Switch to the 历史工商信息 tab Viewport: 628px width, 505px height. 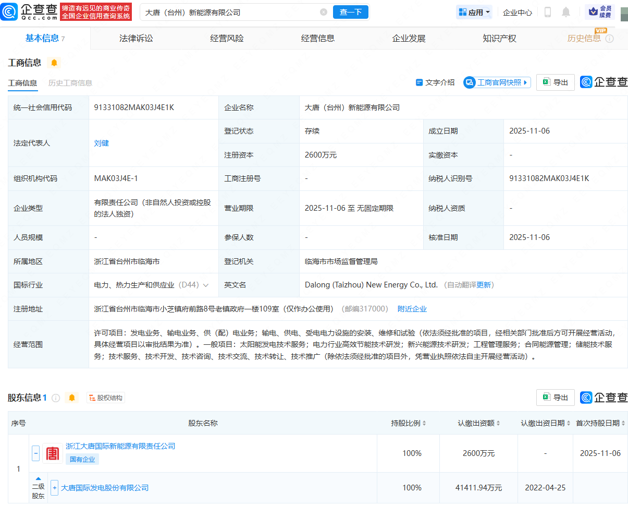[x=70, y=83]
